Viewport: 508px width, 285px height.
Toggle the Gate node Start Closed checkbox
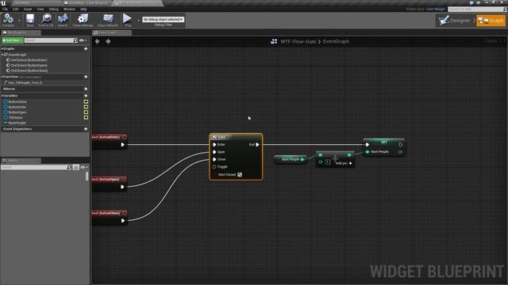click(240, 174)
